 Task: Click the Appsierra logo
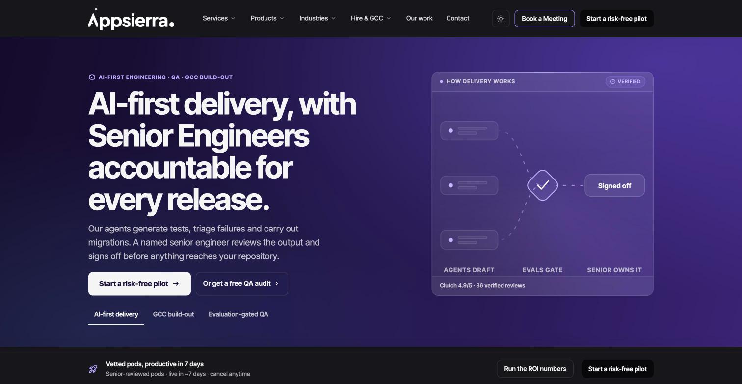131,19
